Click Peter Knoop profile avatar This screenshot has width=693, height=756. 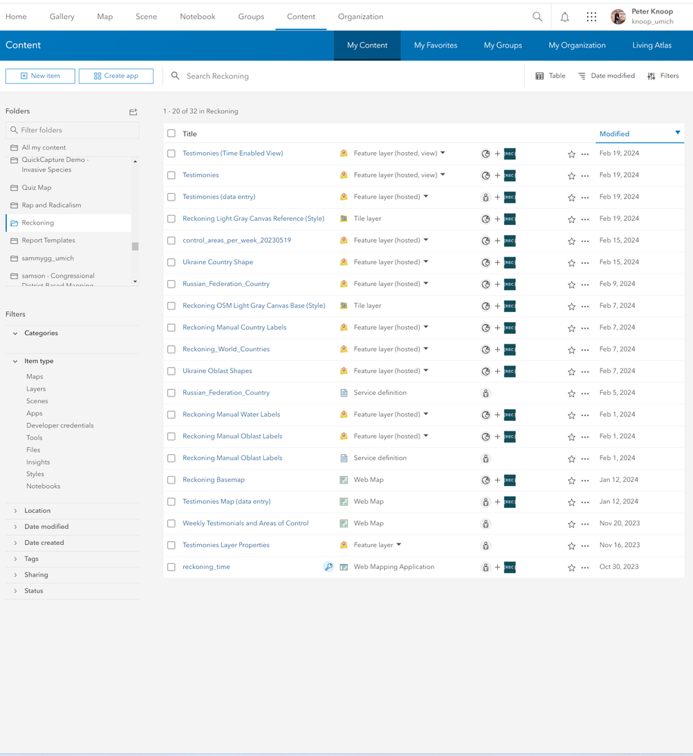pyautogui.click(x=618, y=17)
